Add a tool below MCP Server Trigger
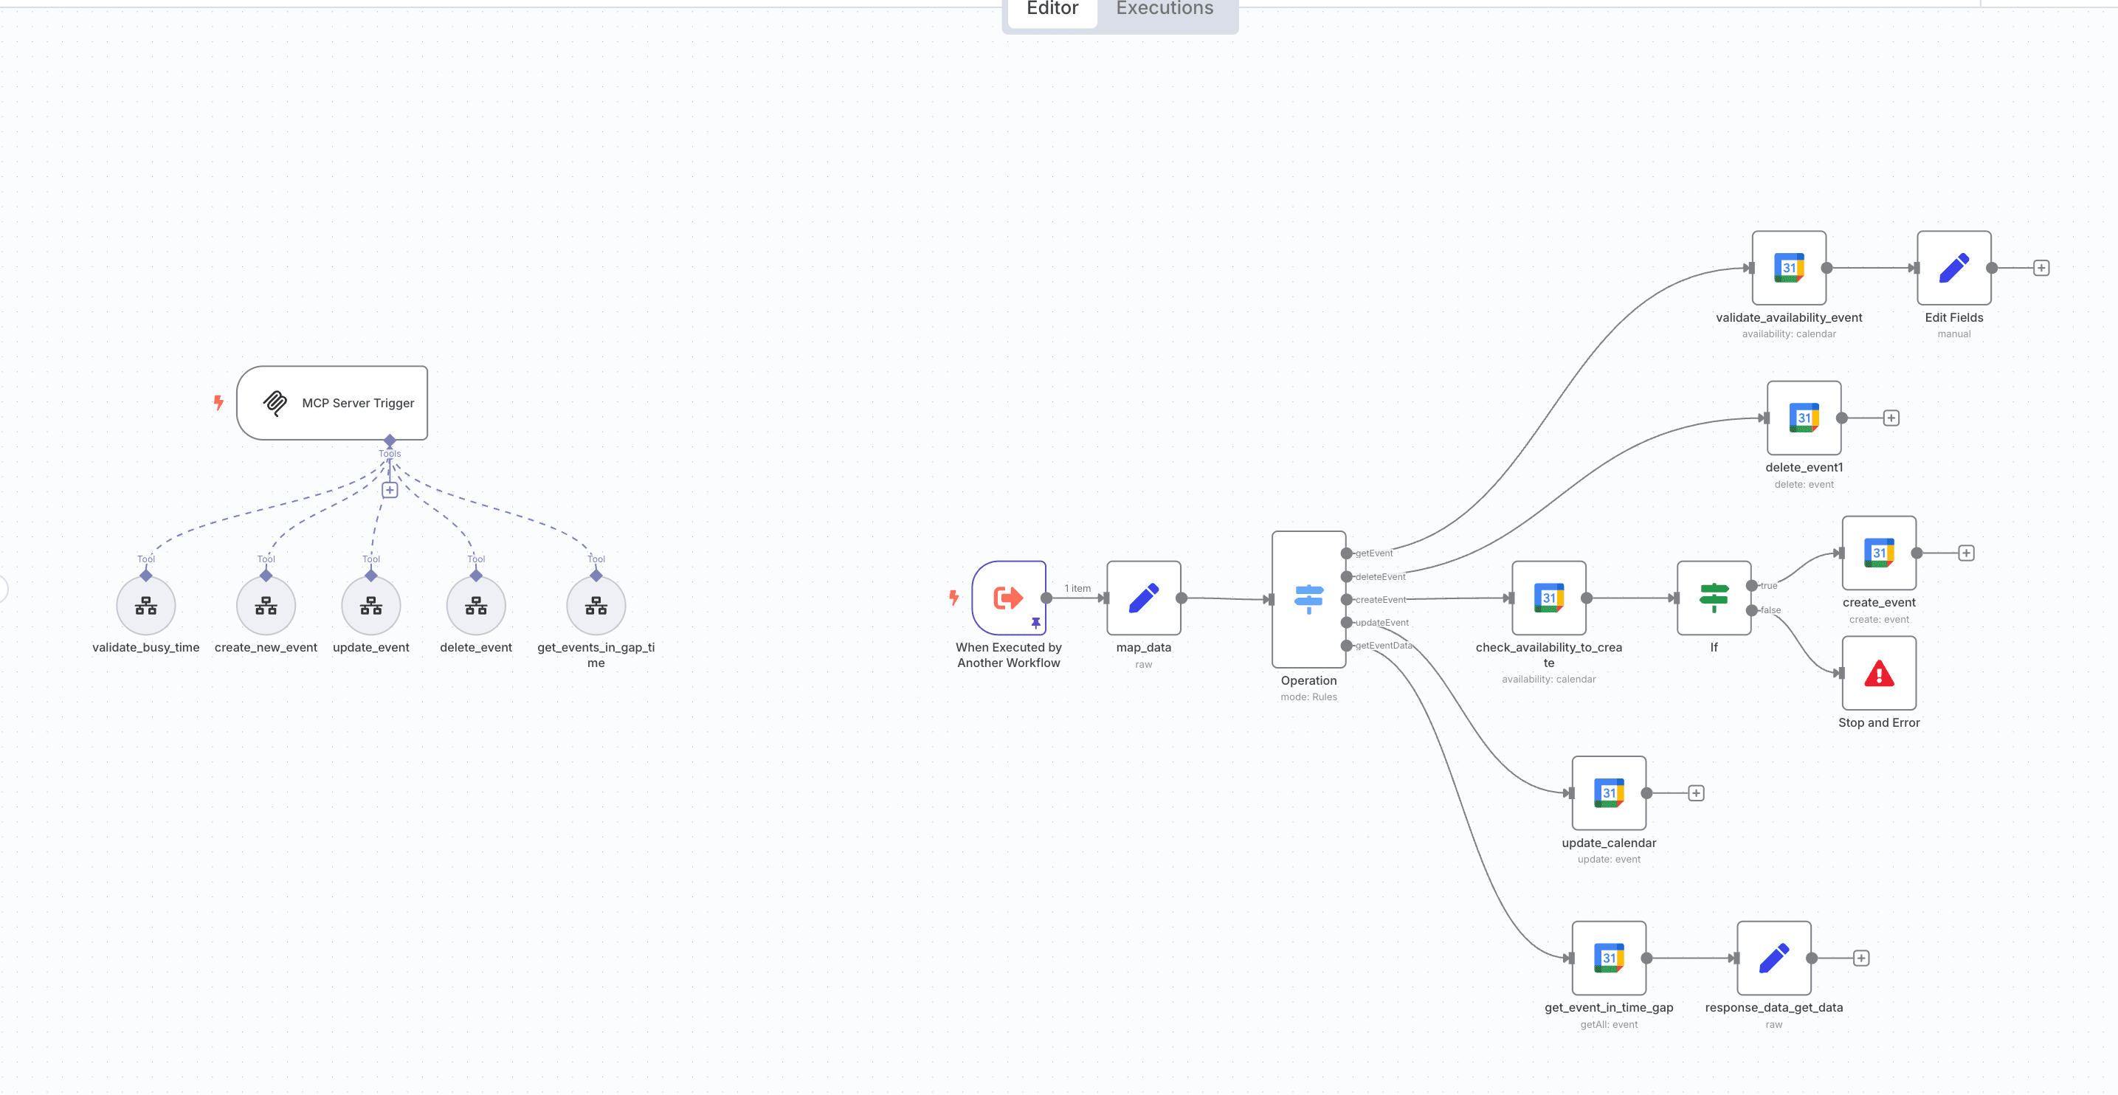 pos(390,490)
